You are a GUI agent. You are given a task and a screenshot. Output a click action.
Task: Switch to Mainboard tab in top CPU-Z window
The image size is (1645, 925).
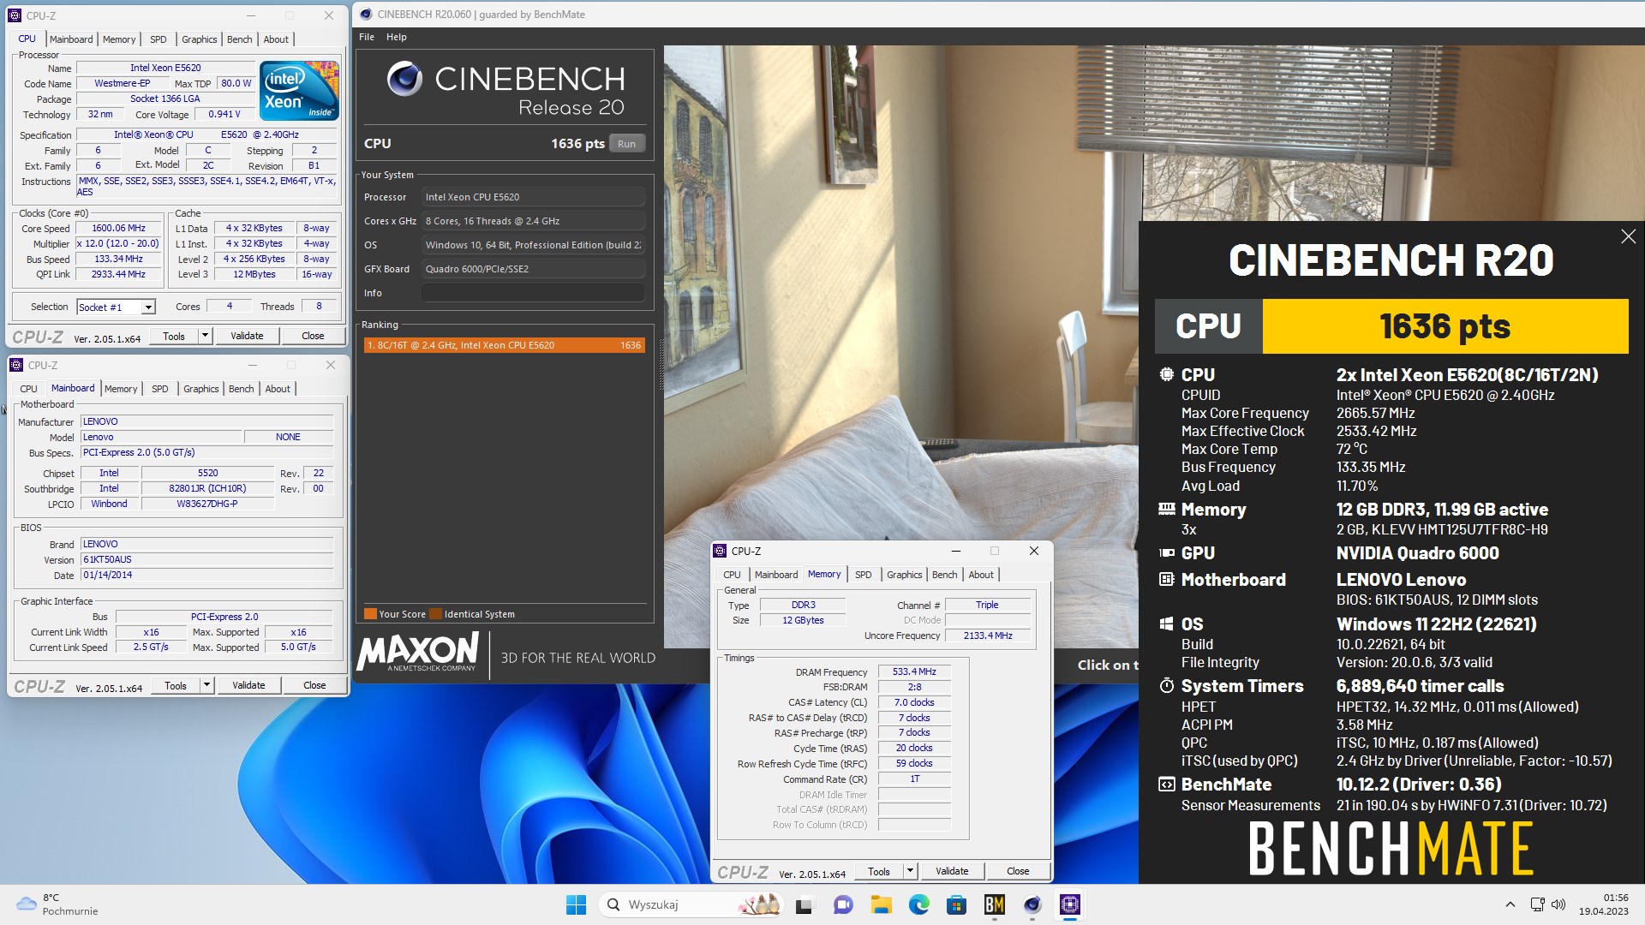click(71, 39)
